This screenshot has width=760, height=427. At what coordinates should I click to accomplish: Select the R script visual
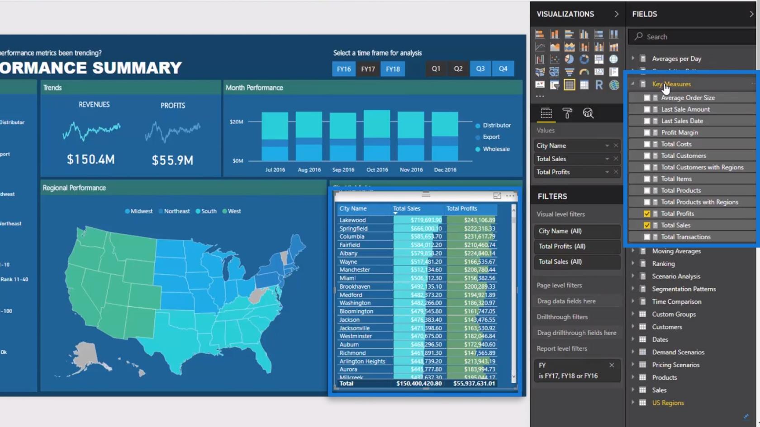click(599, 84)
